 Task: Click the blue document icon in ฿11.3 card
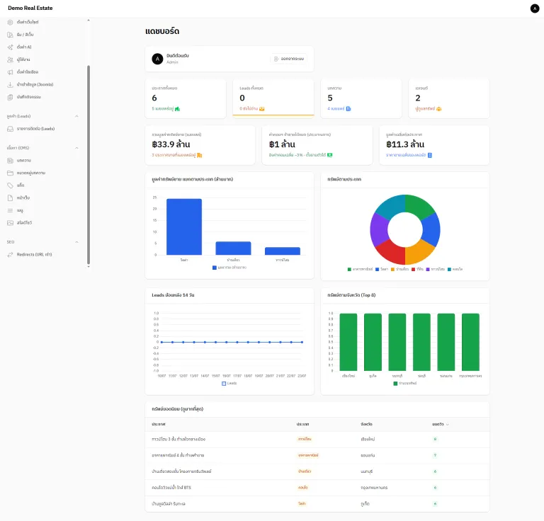(430, 155)
